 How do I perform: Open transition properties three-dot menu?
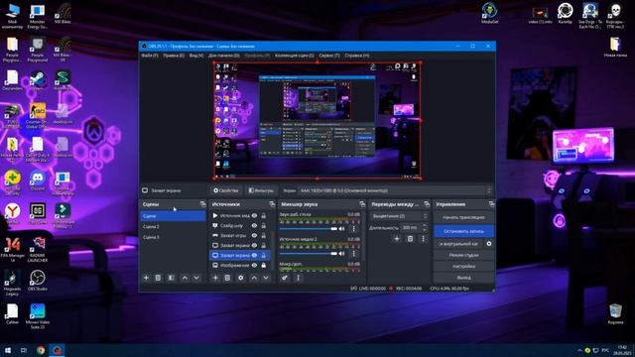click(424, 239)
